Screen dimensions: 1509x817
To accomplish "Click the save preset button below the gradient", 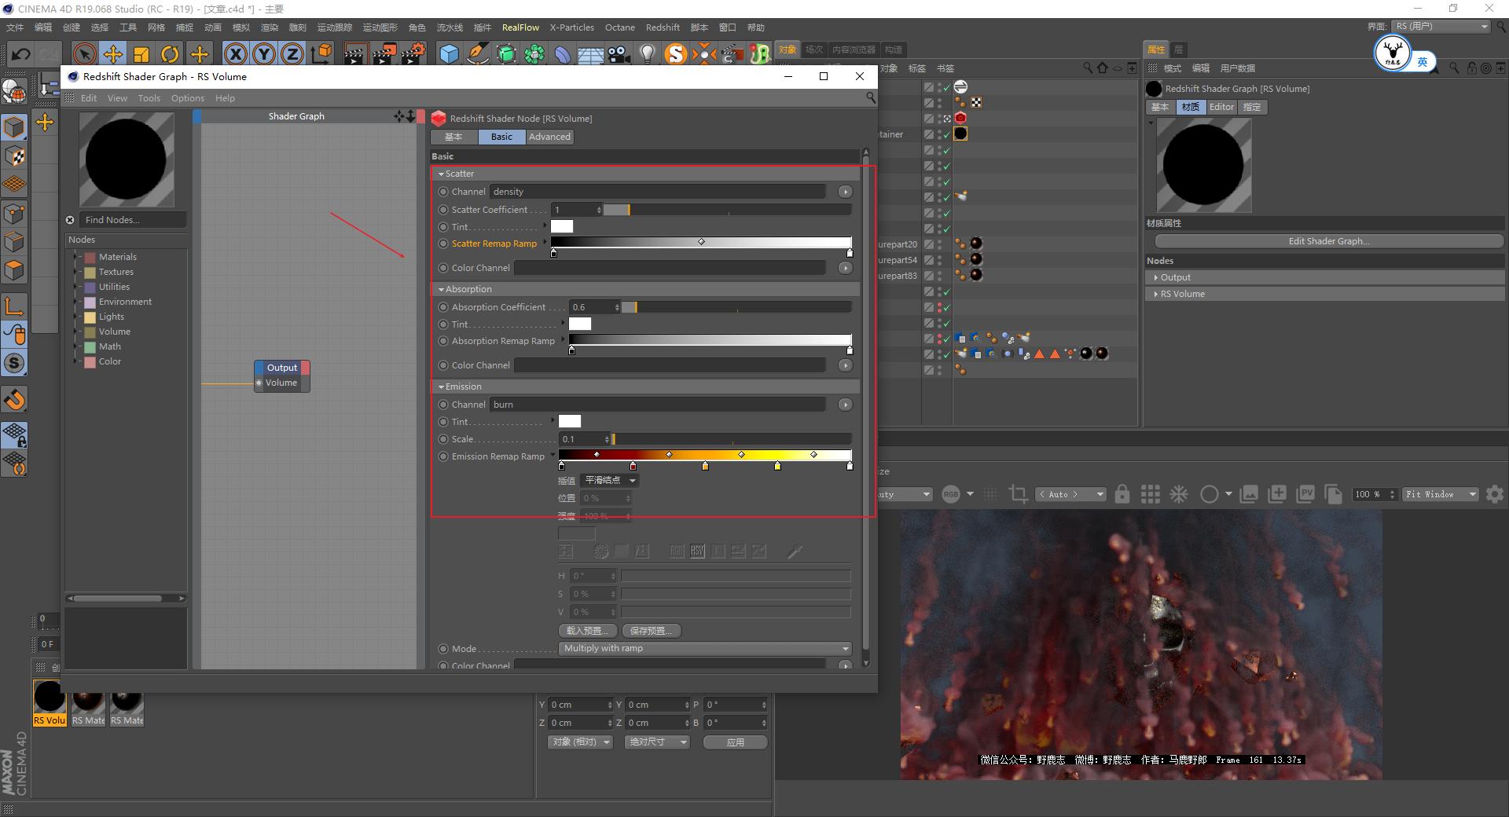I will click(x=652, y=630).
